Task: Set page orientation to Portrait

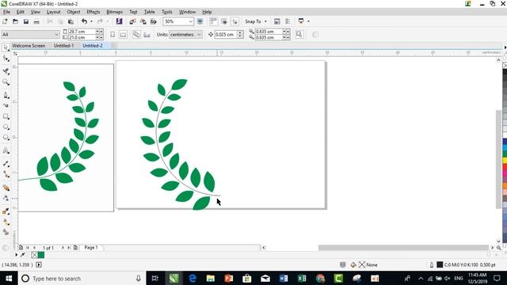Action: 112,34
